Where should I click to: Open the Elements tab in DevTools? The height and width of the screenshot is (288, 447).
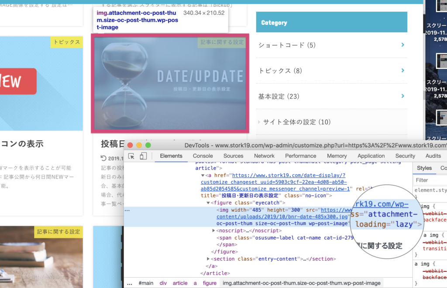coord(171,156)
